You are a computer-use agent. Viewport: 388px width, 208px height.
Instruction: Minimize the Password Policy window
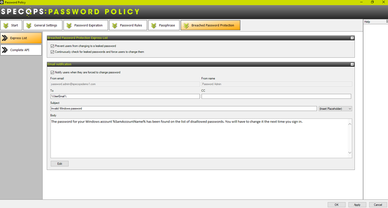[361, 2]
